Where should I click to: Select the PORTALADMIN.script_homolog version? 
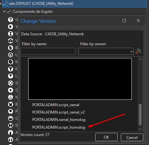59,127
